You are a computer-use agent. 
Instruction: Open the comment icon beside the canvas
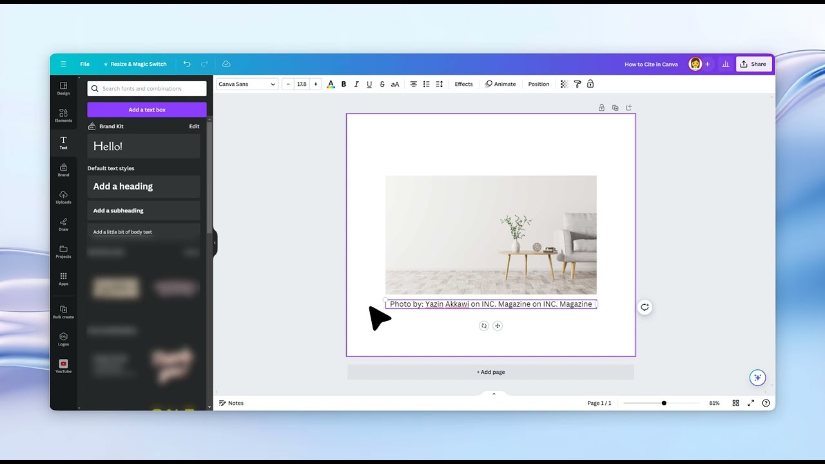(645, 307)
